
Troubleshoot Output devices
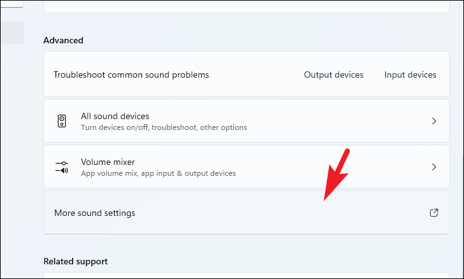pos(333,75)
